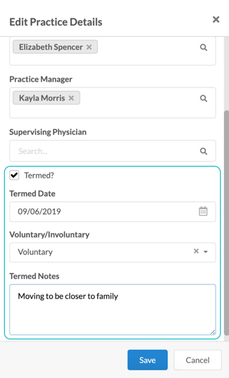Click Supervising Physician search magnifier icon
This screenshot has height=378, width=229.
coord(204,151)
